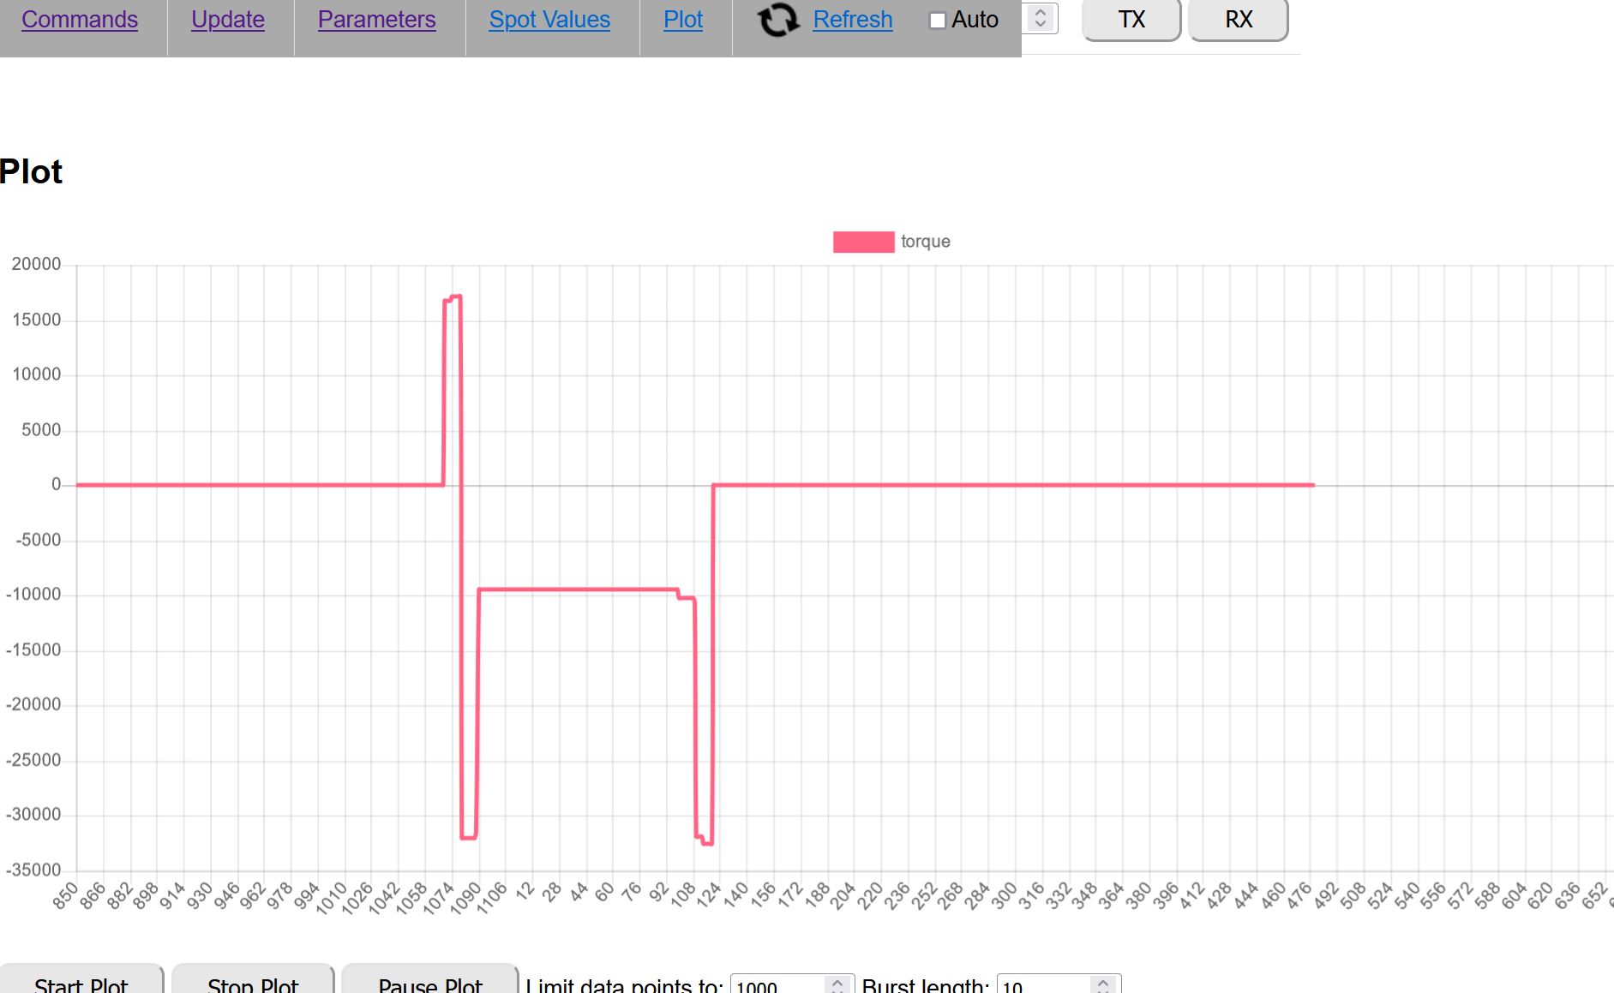
Task: Adjust the stepper next to Auto
Action: 1041,18
